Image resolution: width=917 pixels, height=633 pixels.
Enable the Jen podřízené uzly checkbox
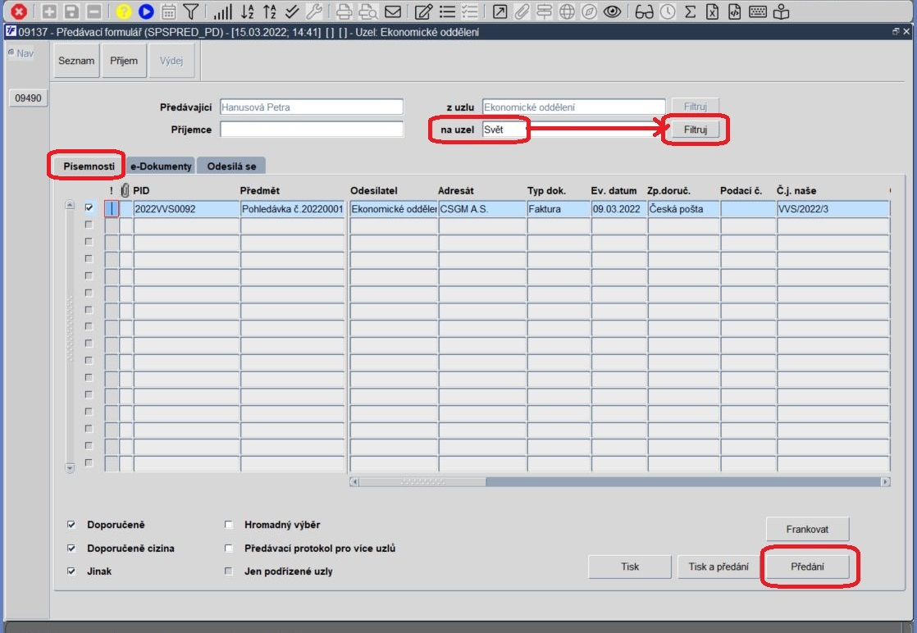229,571
